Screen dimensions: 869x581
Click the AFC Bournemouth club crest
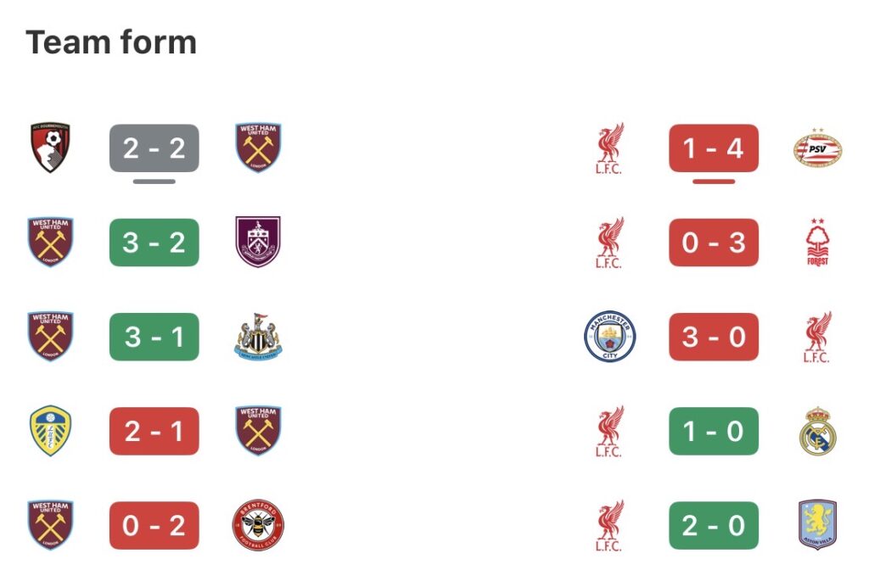[x=50, y=148]
